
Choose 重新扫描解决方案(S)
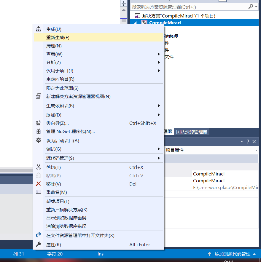98,210
